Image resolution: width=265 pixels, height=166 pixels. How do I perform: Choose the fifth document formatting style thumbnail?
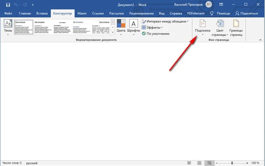pos(101,27)
